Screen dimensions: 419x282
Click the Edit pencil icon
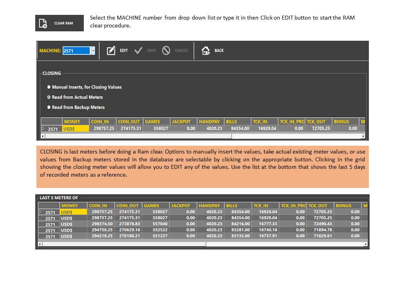click(111, 50)
